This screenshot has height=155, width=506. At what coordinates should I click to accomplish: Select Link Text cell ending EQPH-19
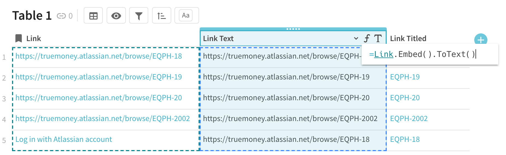[293, 78]
